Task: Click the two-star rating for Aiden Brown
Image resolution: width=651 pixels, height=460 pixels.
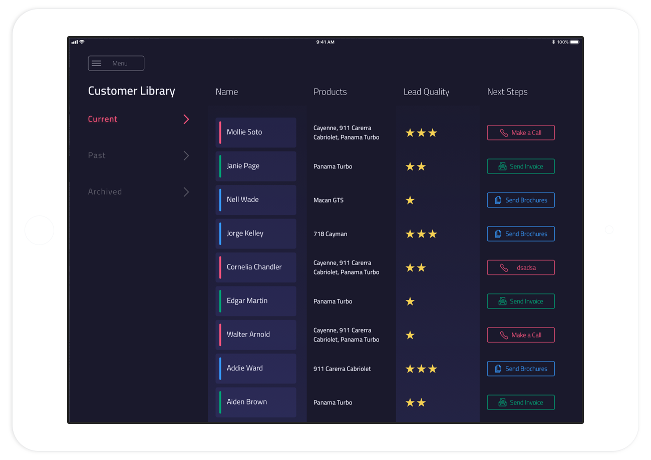Action: click(416, 402)
